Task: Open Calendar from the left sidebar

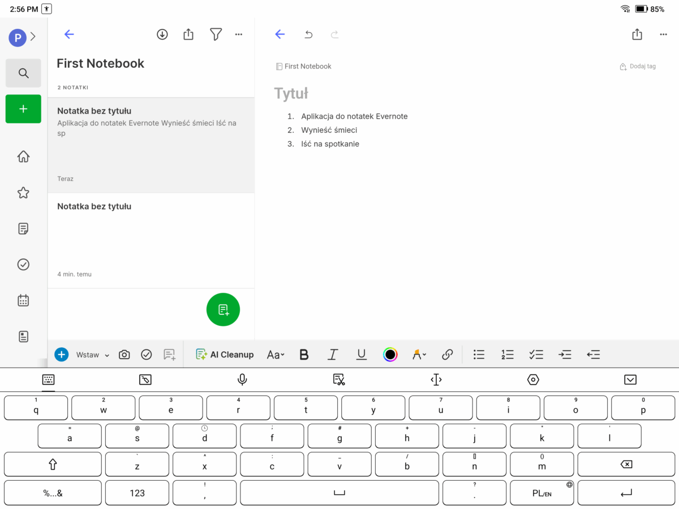Action: click(23, 300)
